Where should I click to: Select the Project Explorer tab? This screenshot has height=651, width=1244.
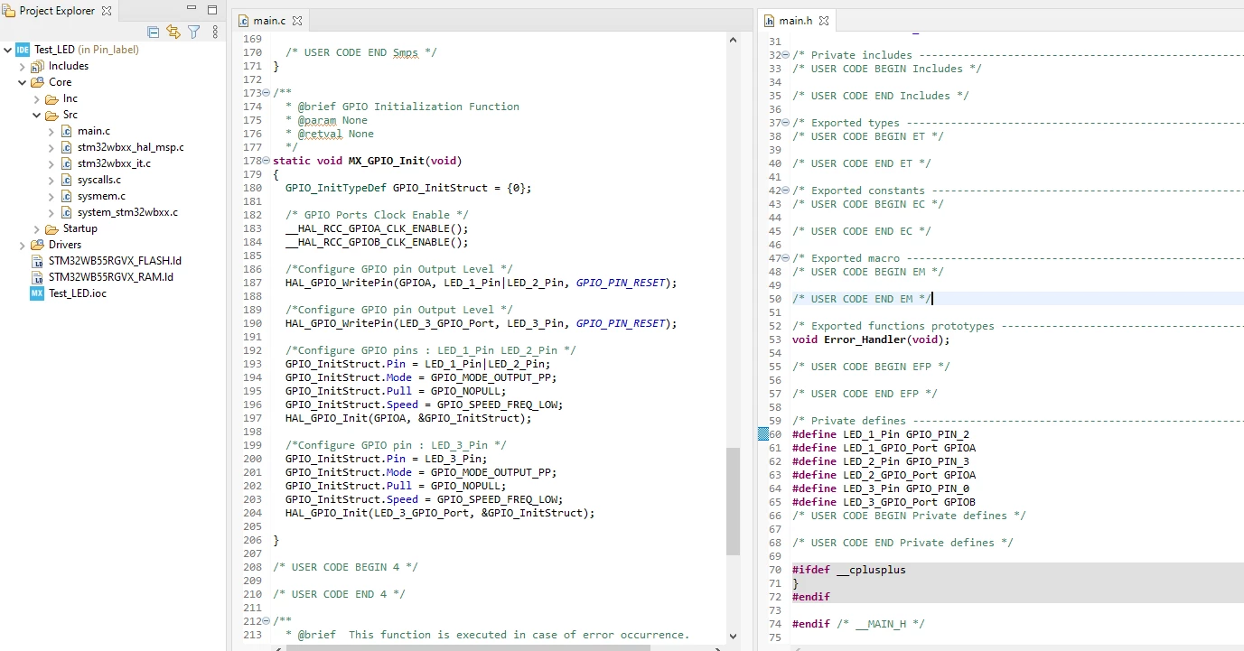point(57,11)
